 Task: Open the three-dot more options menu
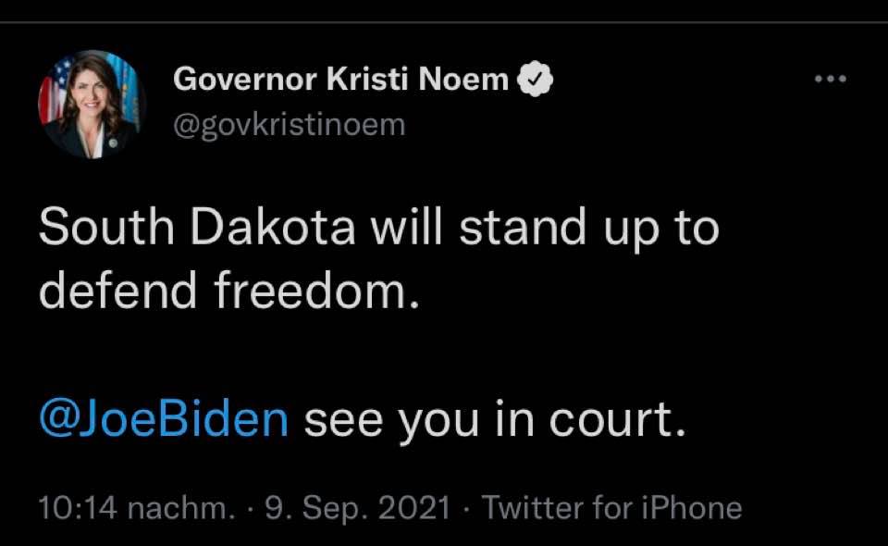(x=830, y=80)
